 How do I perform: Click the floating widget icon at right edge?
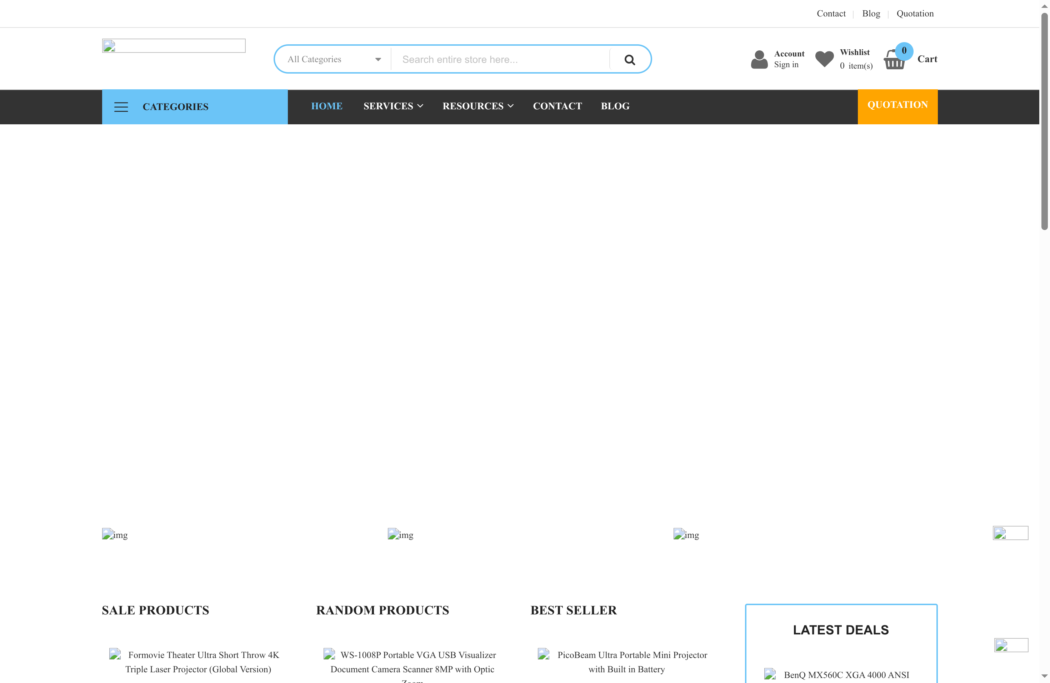coord(1010,533)
